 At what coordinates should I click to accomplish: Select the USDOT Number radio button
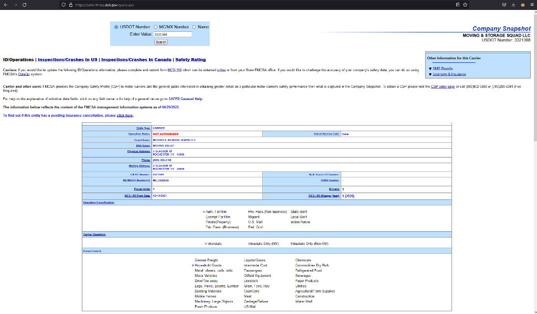tap(116, 27)
